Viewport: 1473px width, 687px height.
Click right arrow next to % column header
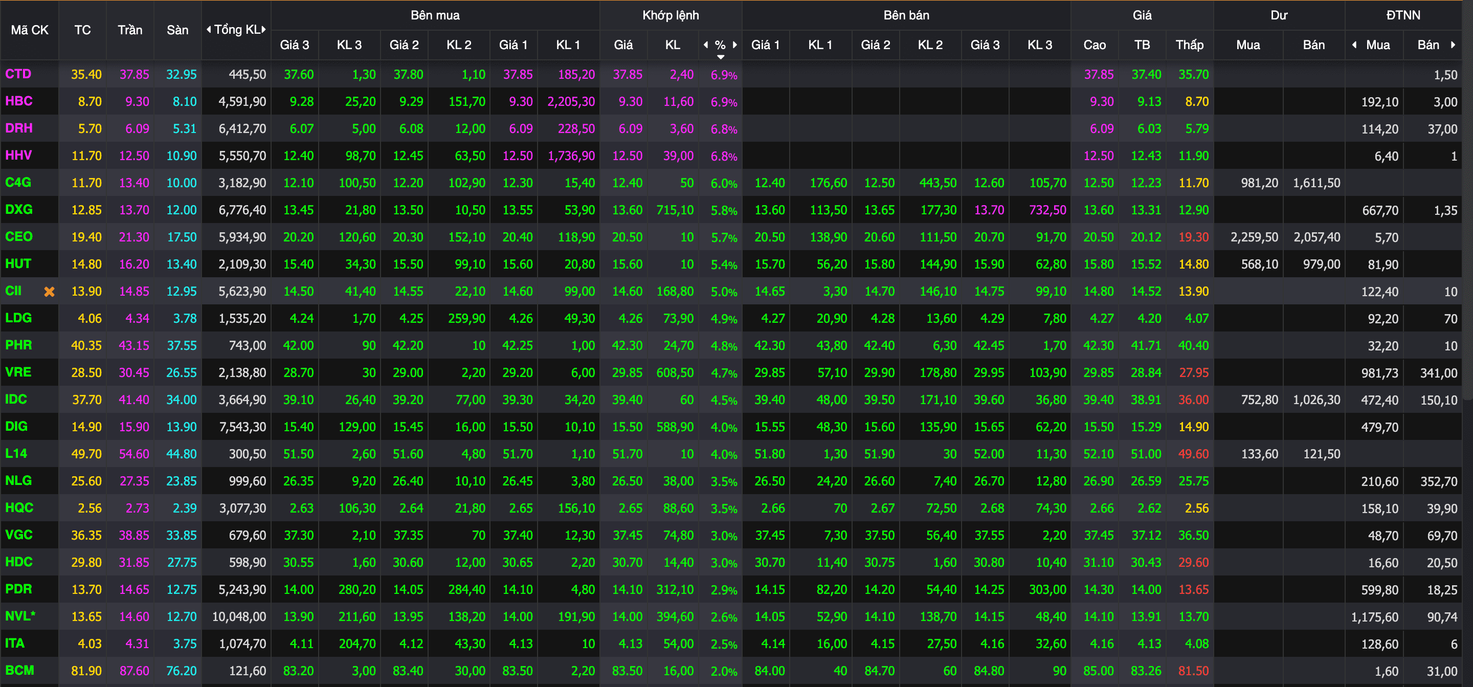[735, 45]
